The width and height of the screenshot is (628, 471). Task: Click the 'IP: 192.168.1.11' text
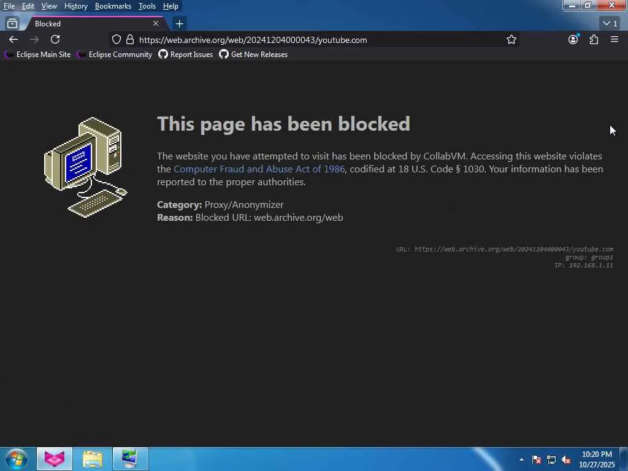584,265
